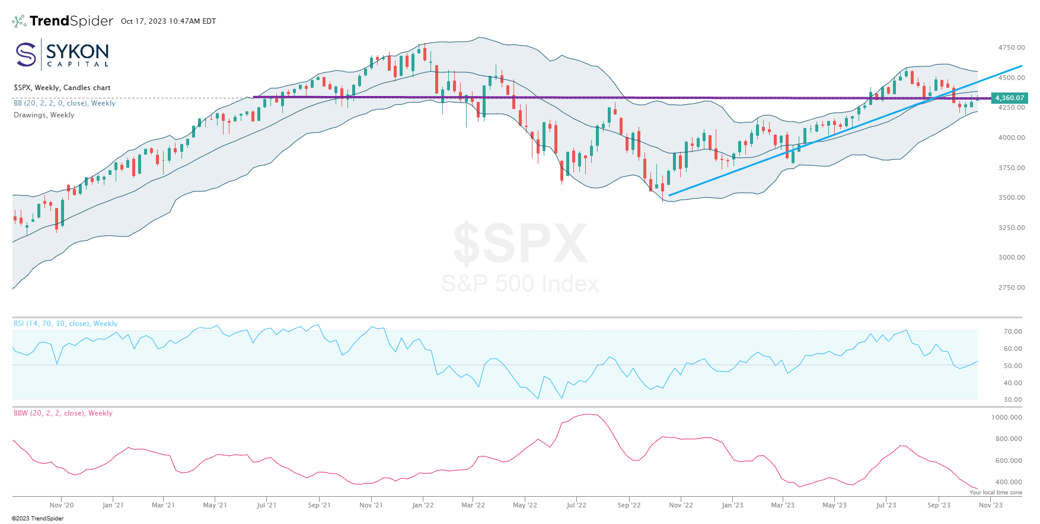Click the Jan '23 date axis label
The width and height of the screenshot is (1040, 524).
pyautogui.click(x=732, y=505)
